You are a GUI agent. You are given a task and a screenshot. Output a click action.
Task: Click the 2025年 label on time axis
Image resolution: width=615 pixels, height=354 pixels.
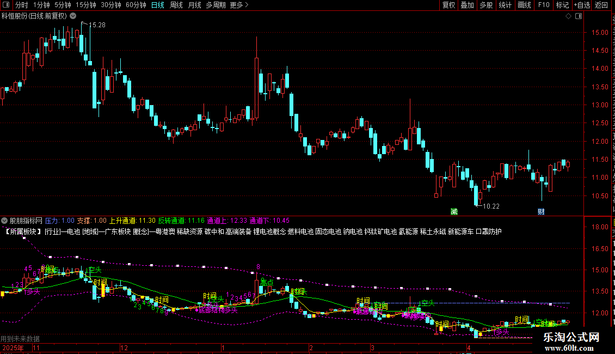point(13,347)
